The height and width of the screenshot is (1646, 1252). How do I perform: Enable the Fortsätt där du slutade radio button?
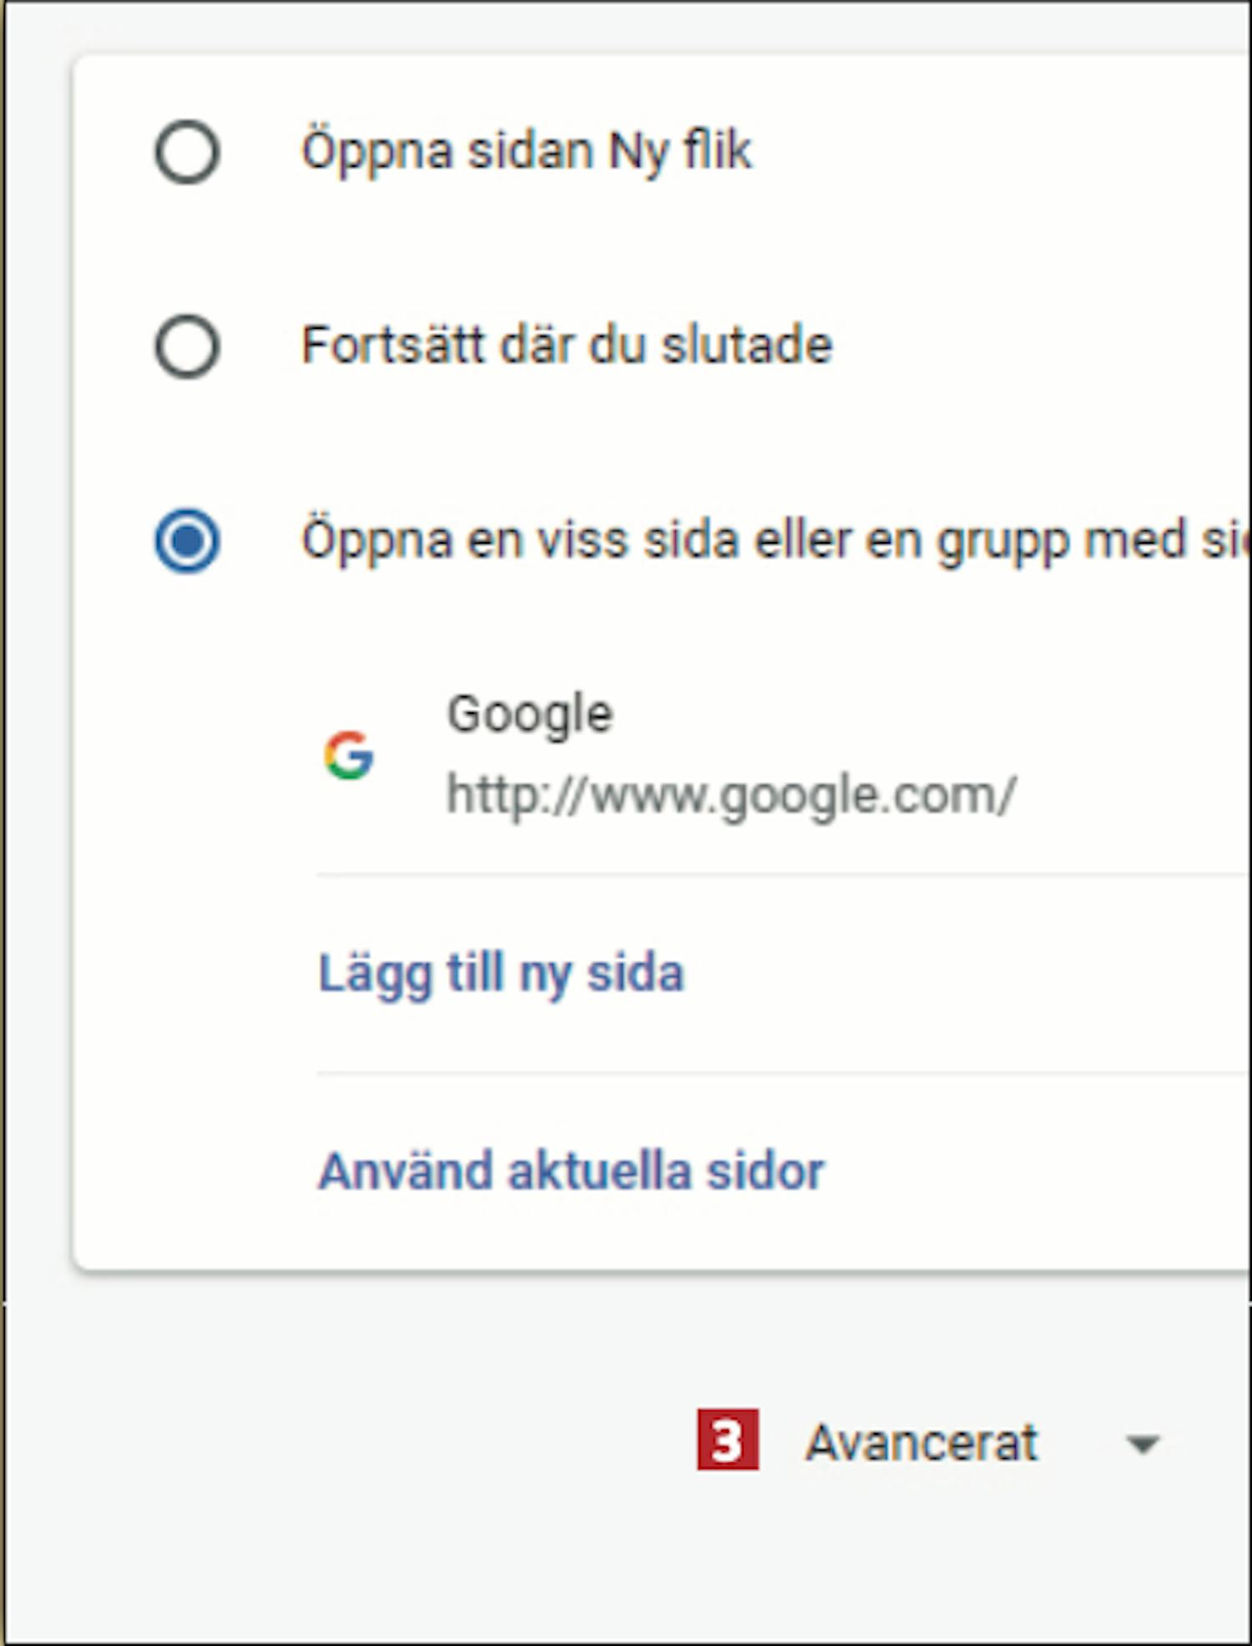click(187, 346)
